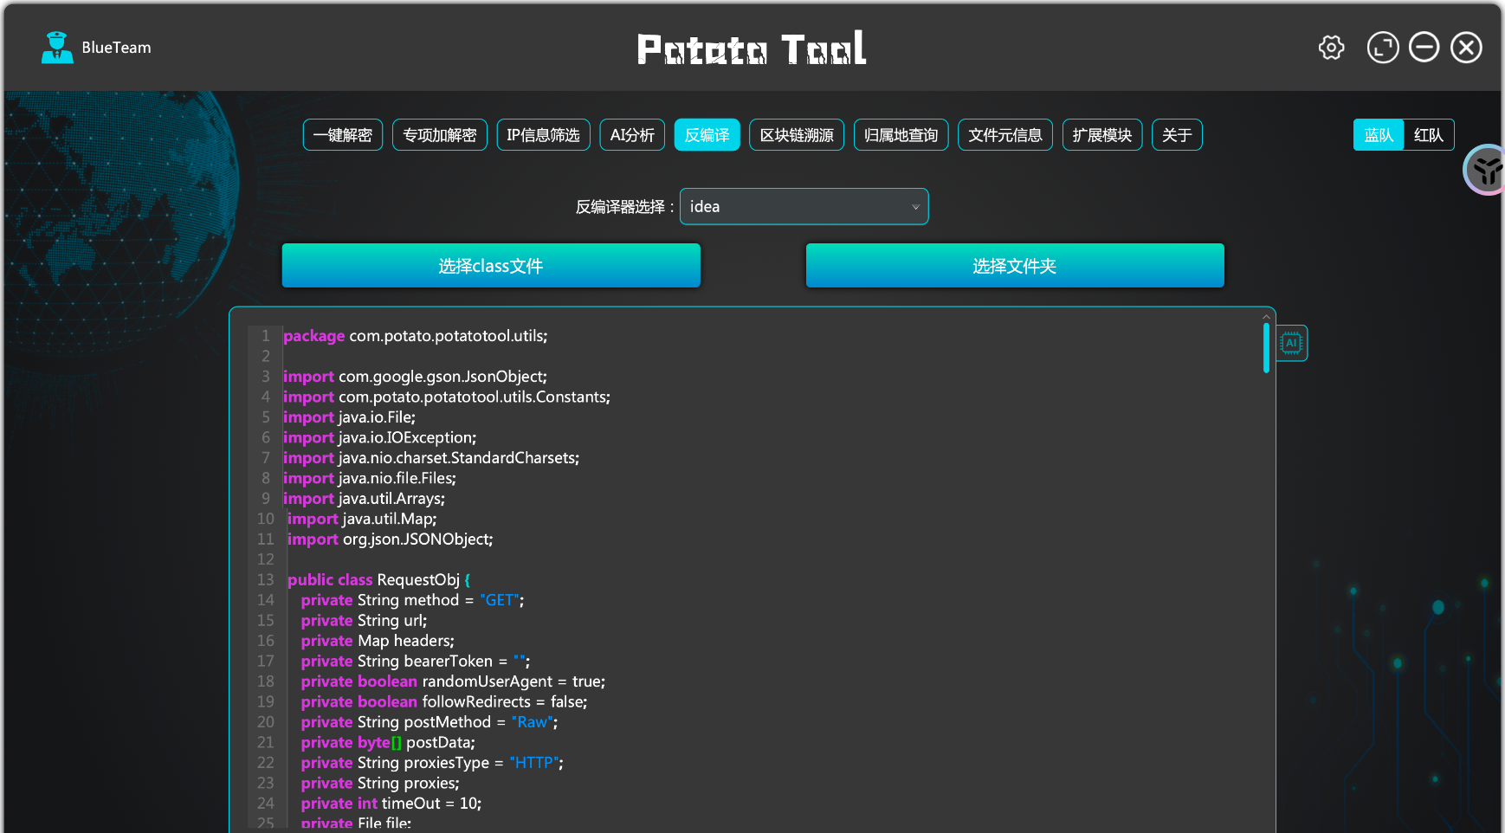
Task: Click the String bearerToken line
Action: 416,662
